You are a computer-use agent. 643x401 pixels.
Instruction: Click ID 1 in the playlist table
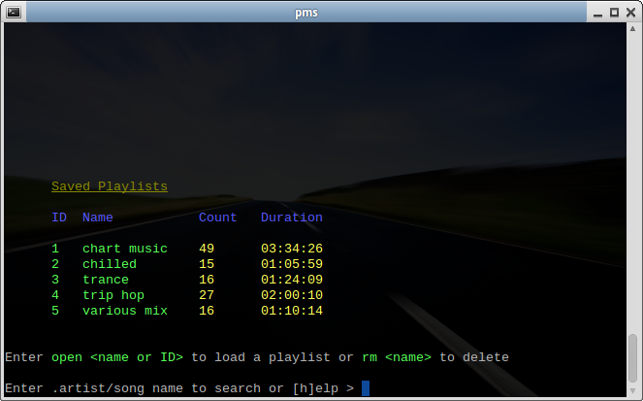pyautogui.click(x=55, y=249)
